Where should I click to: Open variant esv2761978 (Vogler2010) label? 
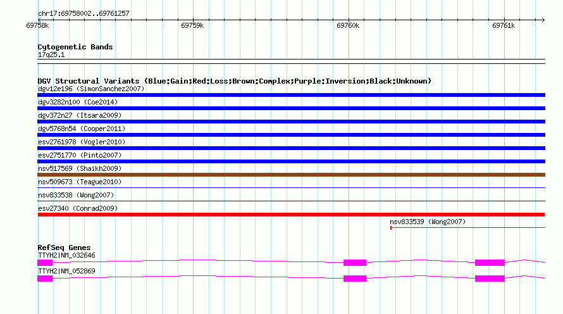(x=82, y=142)
